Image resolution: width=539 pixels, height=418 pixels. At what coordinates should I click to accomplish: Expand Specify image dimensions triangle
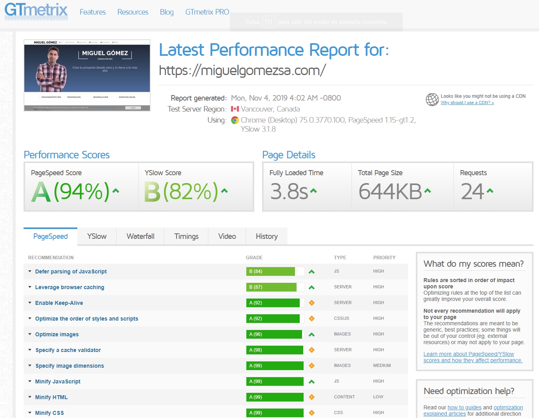click(30, 365)
